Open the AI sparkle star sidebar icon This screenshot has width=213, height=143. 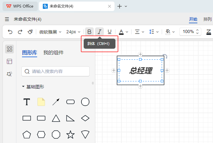tap(9, 74)
